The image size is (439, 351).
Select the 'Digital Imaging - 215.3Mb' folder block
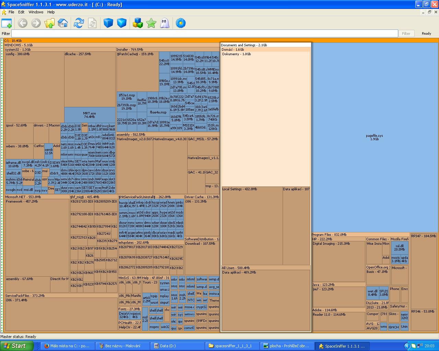click(x=339, y=262)
